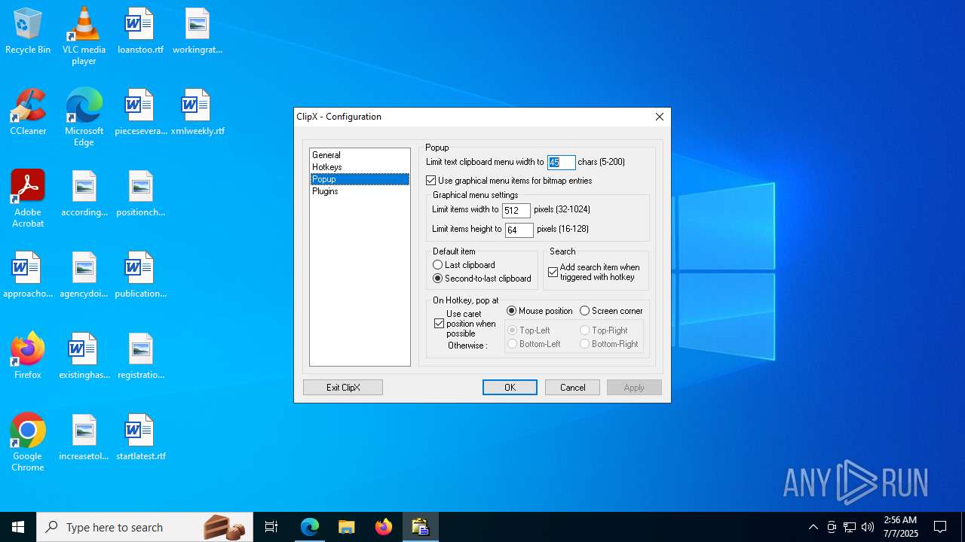Click the Limit items height field

519,230
